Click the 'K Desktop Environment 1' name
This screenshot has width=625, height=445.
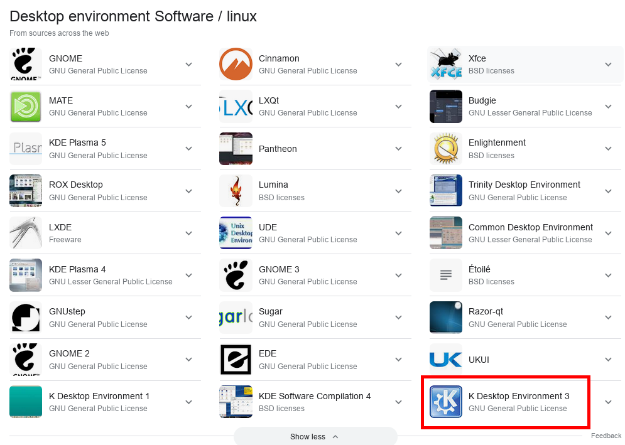coord(99,396)
